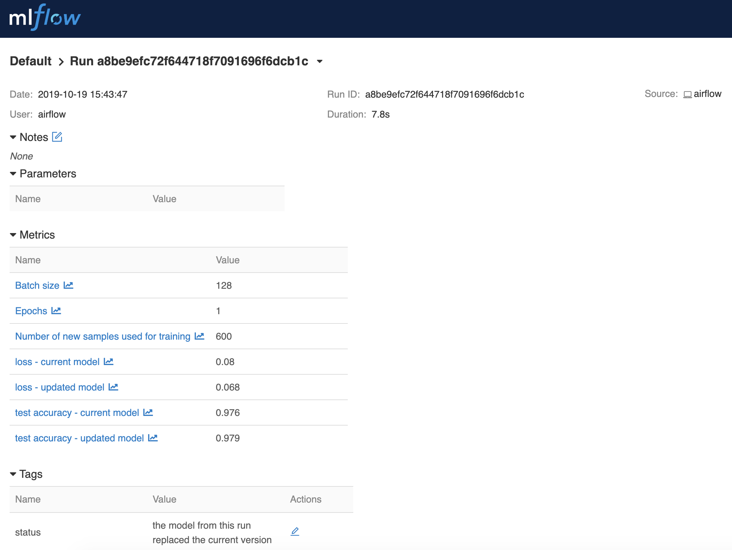The width and height of the screenshot is (732, 550).
Task: Click the MLflow logo
Action: [x=45, y=17]
